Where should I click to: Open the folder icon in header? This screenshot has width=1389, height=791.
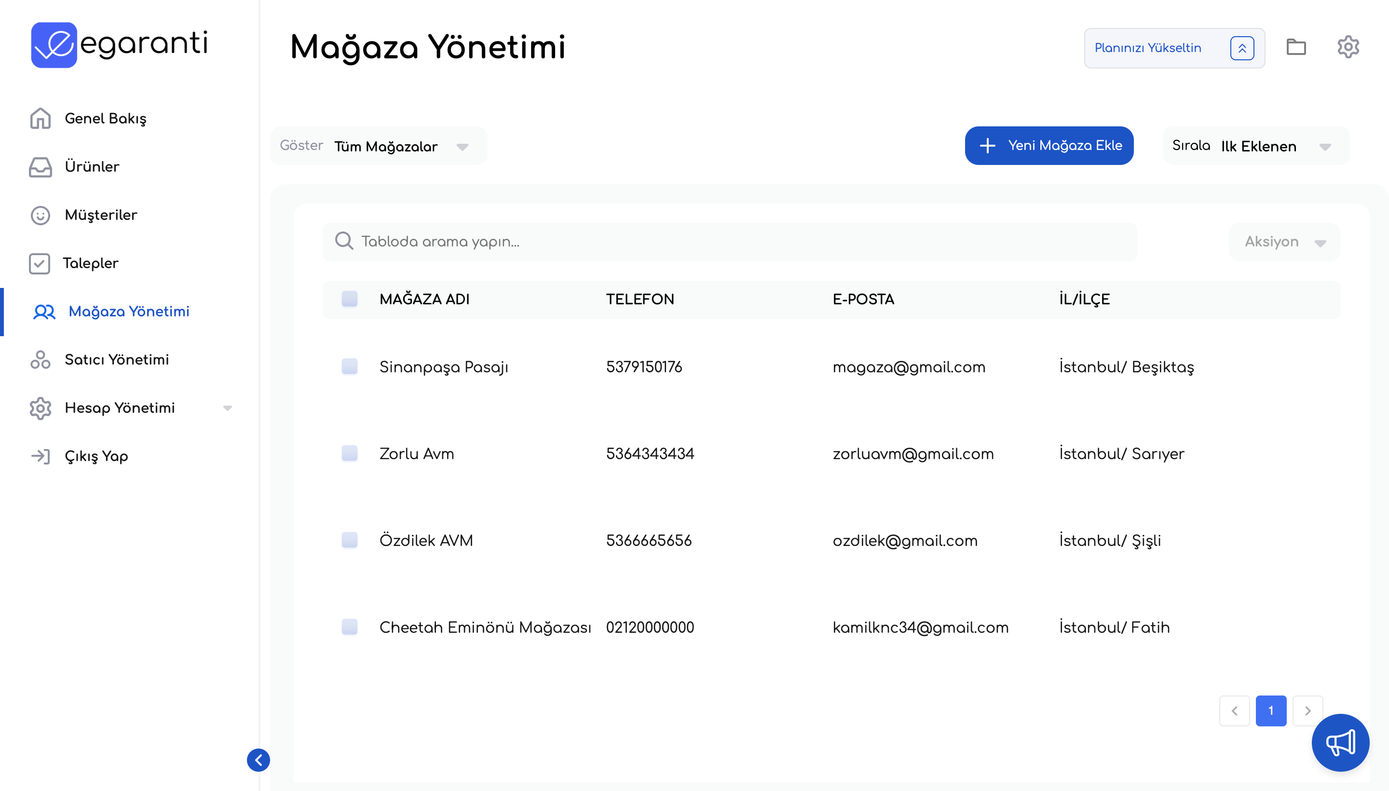point(1295,47)
